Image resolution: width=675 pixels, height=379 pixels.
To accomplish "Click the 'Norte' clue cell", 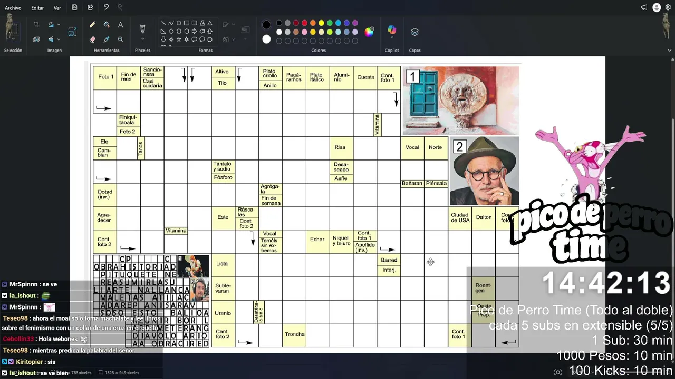I will (436, 148).
